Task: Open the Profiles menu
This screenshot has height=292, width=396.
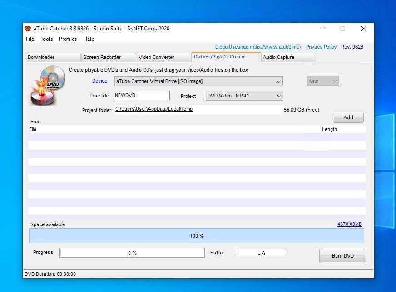Action: 68,39
